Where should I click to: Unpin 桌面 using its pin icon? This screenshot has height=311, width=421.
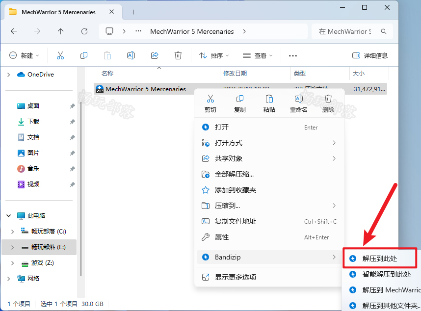click(x=72, y=106)
